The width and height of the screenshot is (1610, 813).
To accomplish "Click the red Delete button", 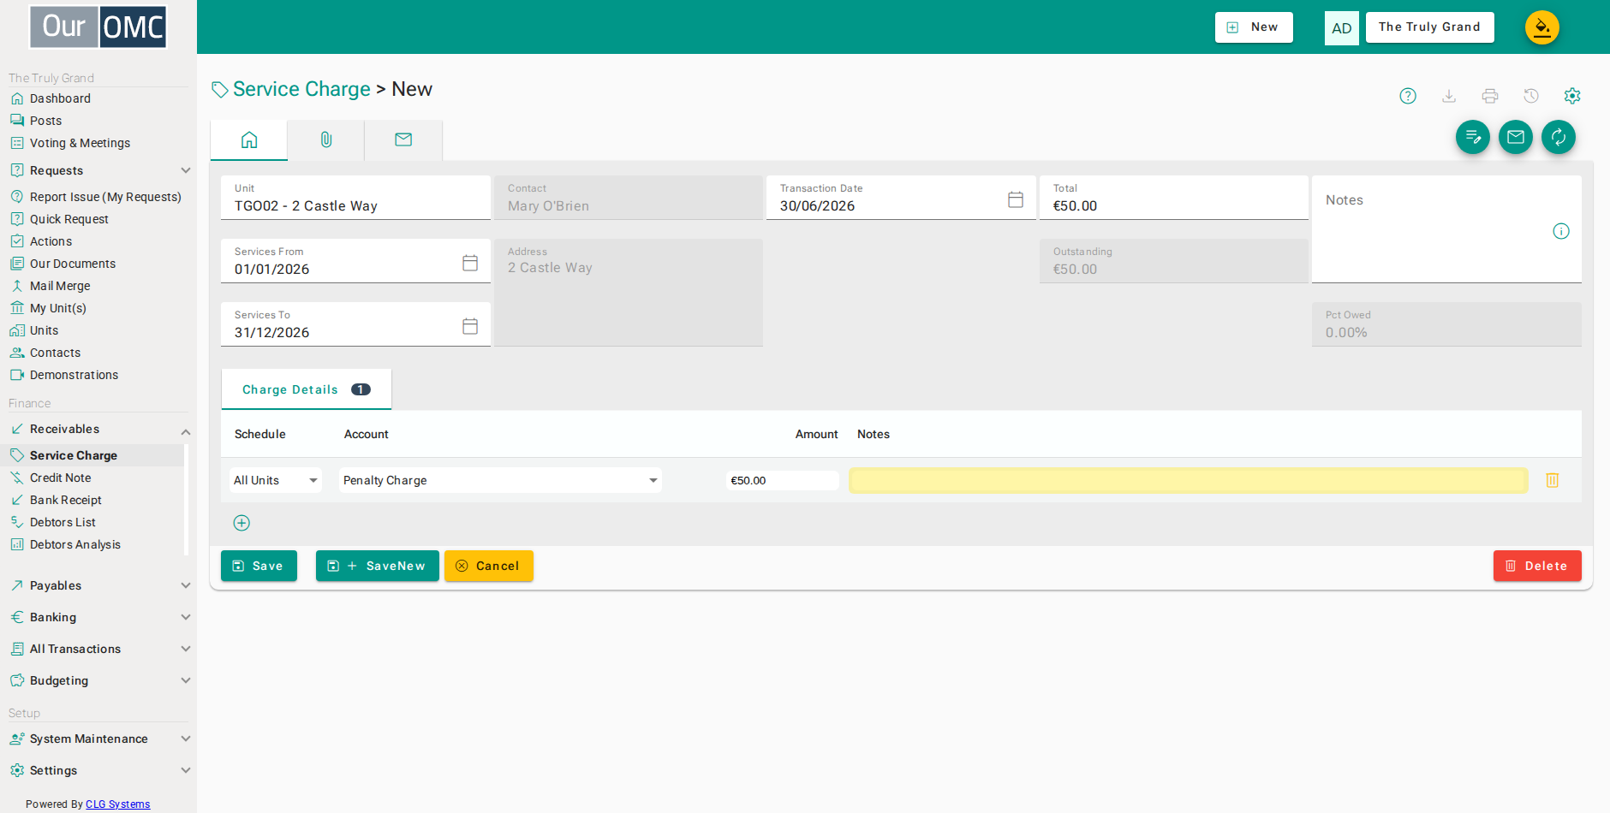I will click(x=1537, y=566).
